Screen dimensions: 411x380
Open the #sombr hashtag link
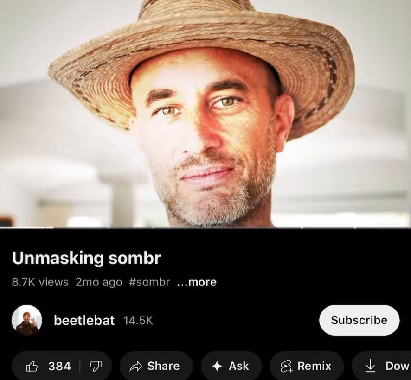[149, 282]
